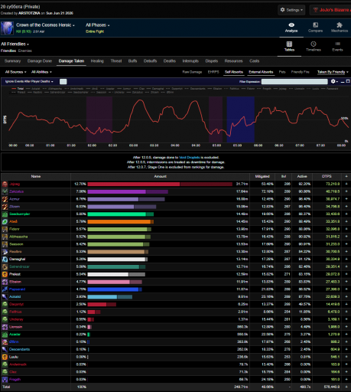Click the blue highlighted phase region in graph

pos(240,119)
